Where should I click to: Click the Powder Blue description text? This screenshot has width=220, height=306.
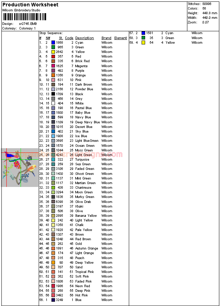pyautogui.click(x=84, y=89)
